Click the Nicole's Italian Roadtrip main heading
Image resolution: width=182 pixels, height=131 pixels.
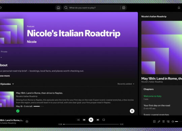pos(74,34)
